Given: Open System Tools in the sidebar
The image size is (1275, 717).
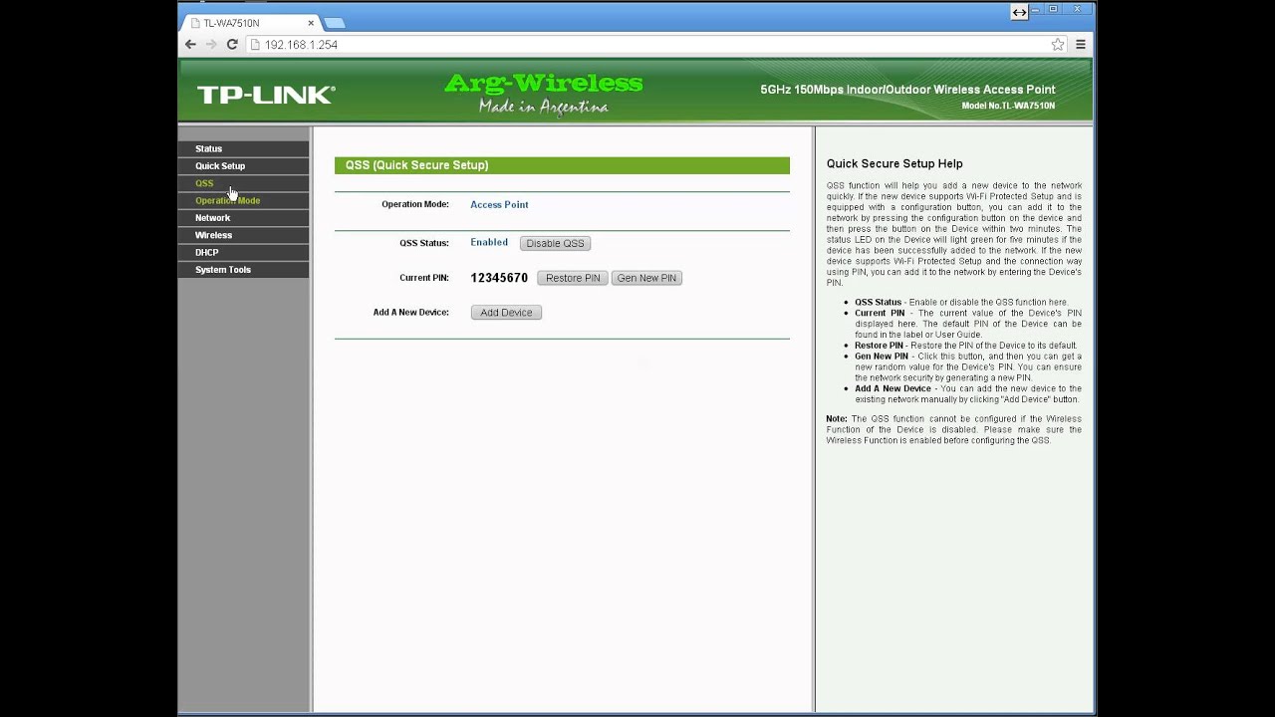Looking at the screenshot, I should coord(223,270).
